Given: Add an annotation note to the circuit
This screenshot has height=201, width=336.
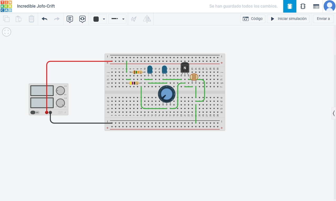Looking at the screenshot, I should 70,19.
